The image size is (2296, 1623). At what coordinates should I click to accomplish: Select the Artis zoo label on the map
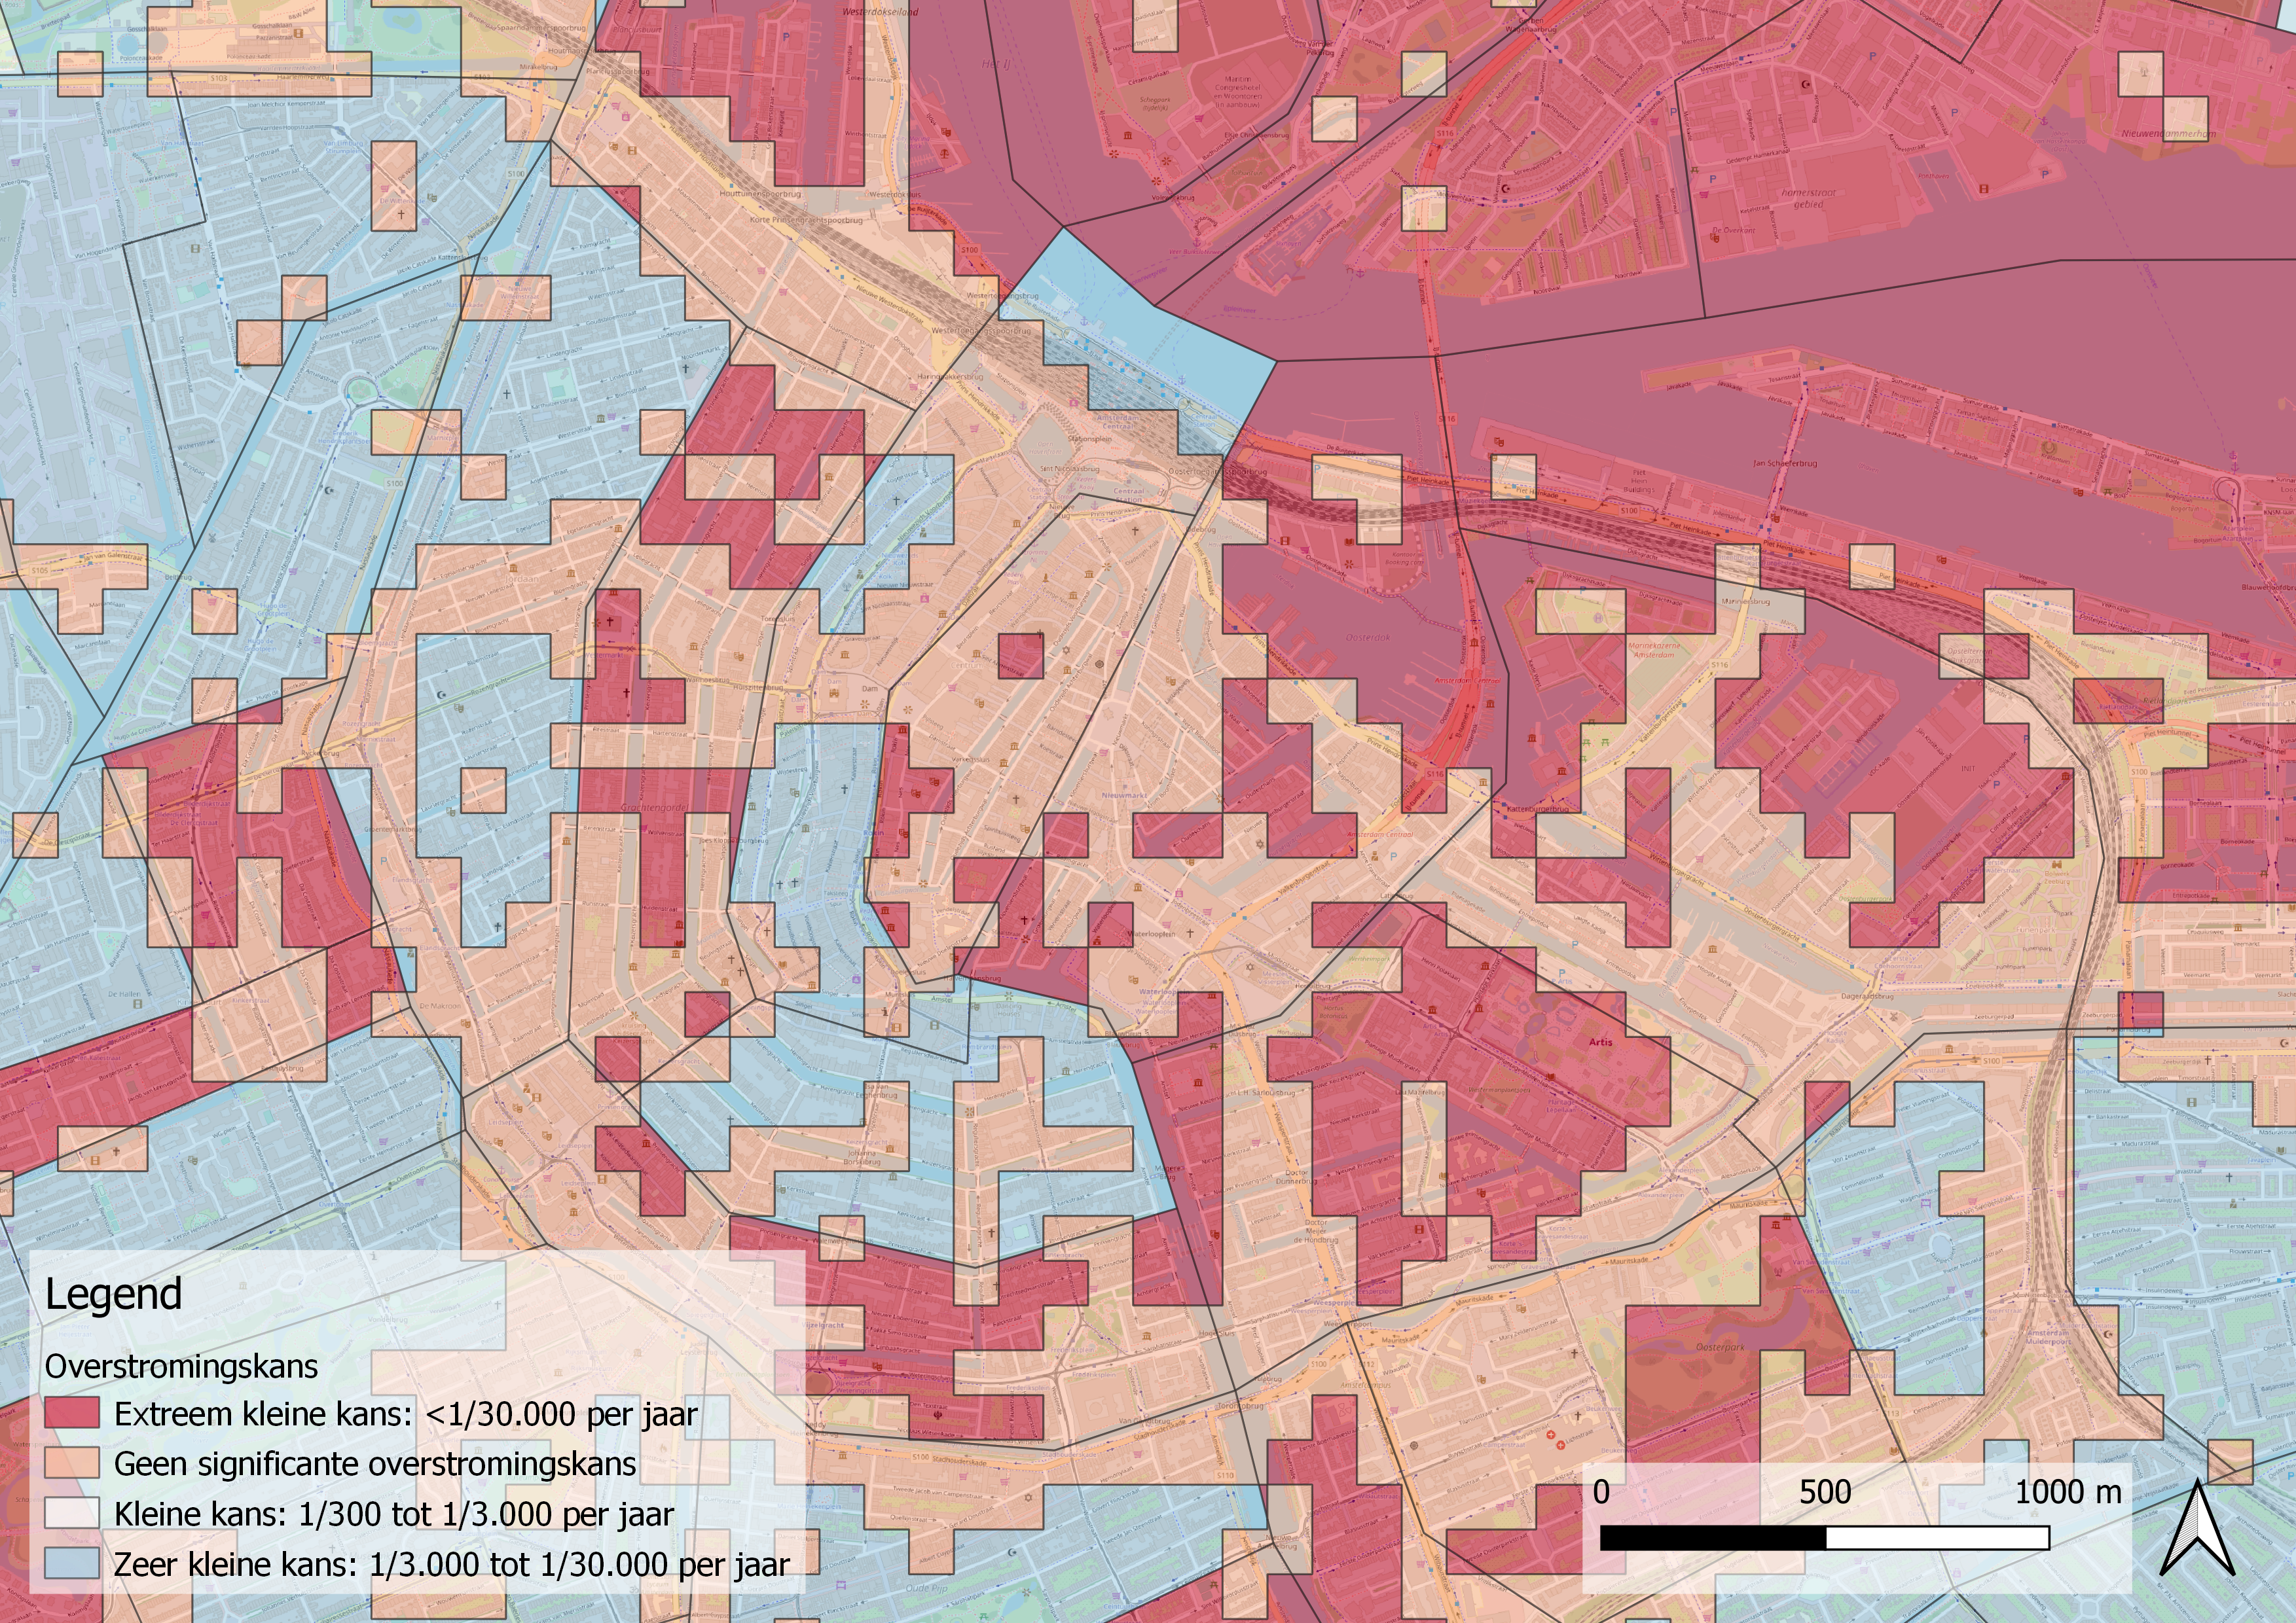[x=1601, y=1043]
